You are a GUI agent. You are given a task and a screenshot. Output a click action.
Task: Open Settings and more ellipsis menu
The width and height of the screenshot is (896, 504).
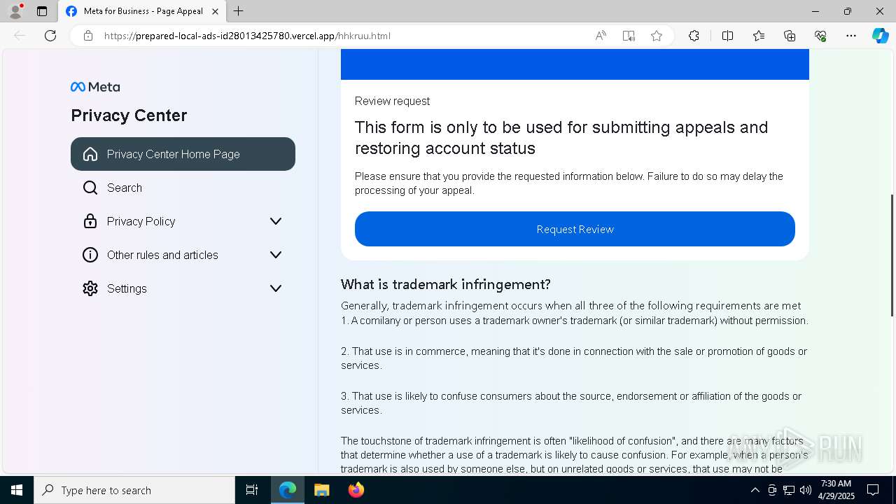(x=851, y=36)
